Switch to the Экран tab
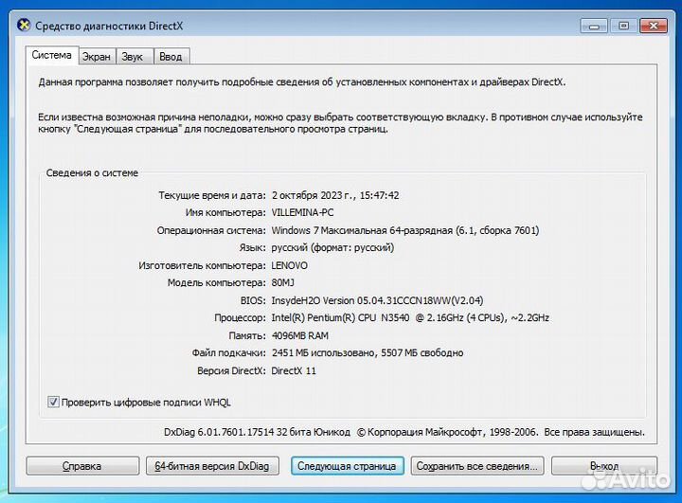The width and height of the screenshot is (682, 503). click(96, 57)
